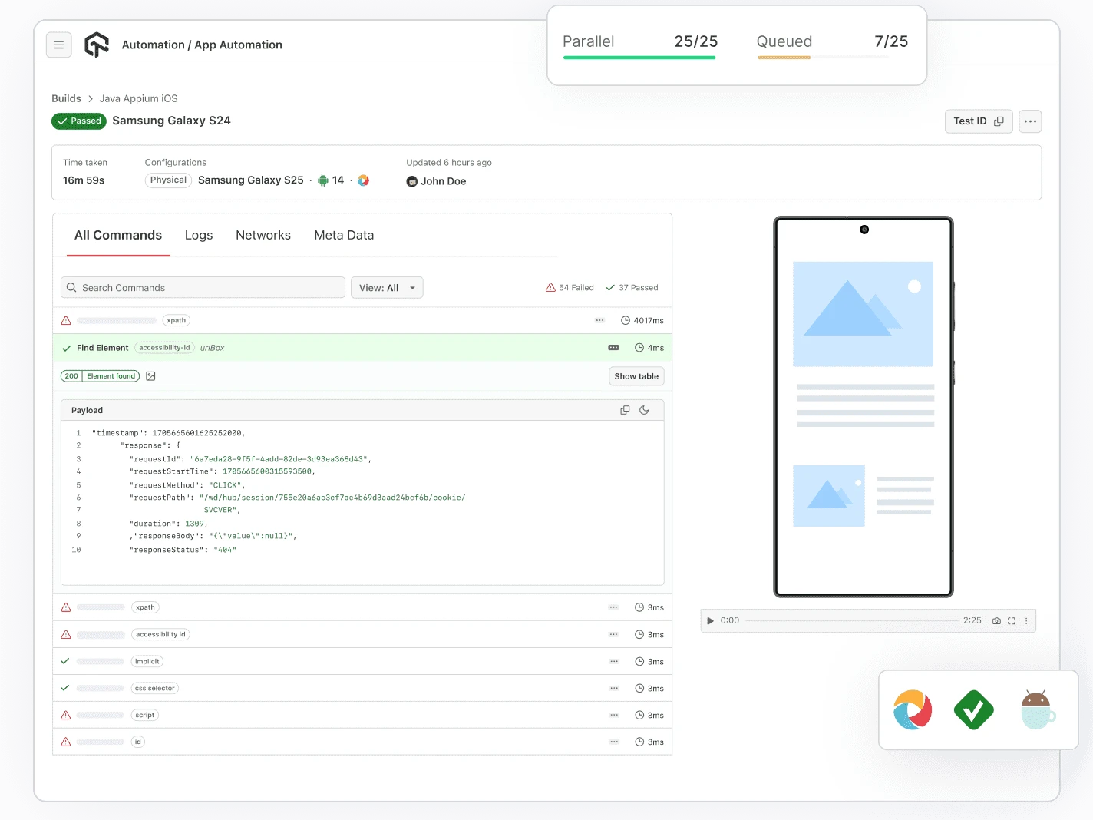Click the green checkmark diamond icon
This screenshot has height=820, width=1093.
(974, 709)
